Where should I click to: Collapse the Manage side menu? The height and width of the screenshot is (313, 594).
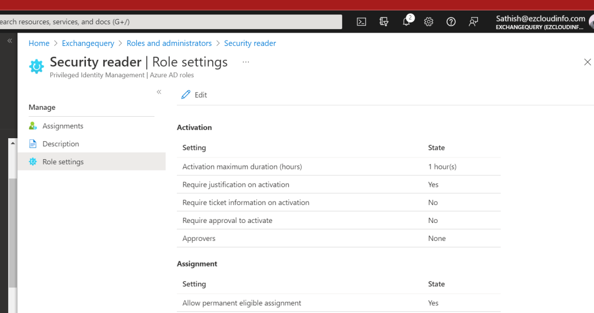click(x=159, y=92)
